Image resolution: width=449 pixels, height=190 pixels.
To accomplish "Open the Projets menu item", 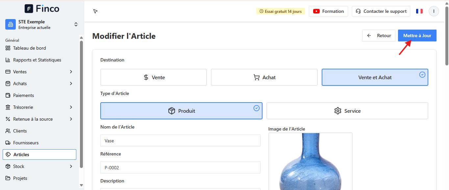I will [39, 178].
